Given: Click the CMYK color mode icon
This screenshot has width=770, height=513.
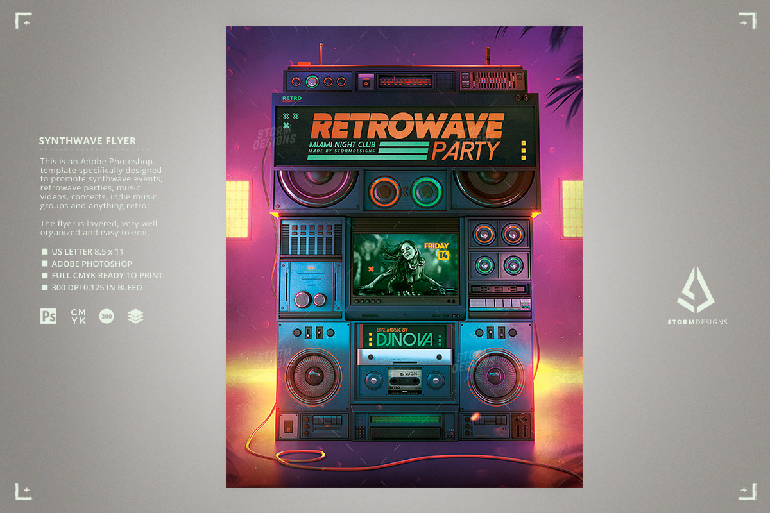Looking at the screenshot, I should [78, 315].
